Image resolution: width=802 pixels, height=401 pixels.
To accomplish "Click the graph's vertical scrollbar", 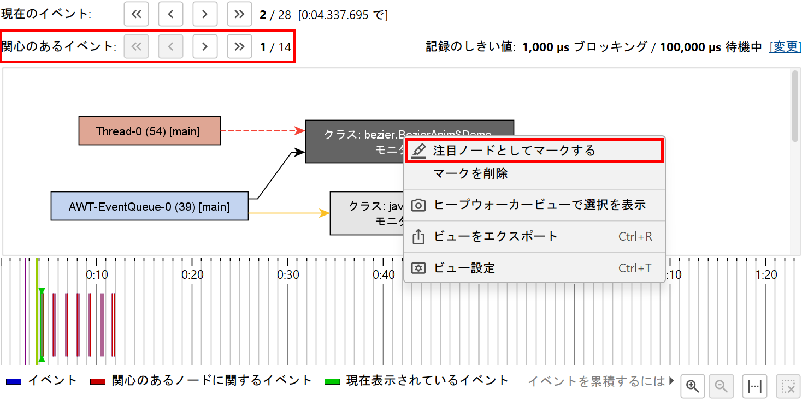I will pyautogui.click(x=795, y=106).
